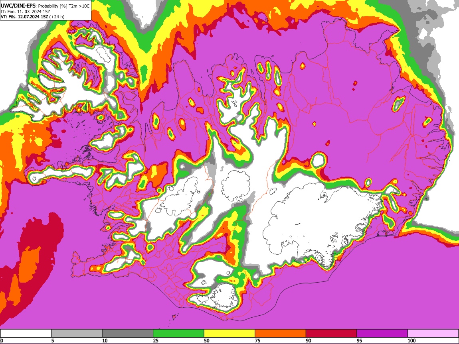459x344 pixels.
Task: Click the legend value '100'
Action: click(x=412, y=340)
